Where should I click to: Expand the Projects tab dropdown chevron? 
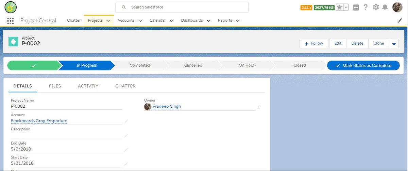pos(108,21)
